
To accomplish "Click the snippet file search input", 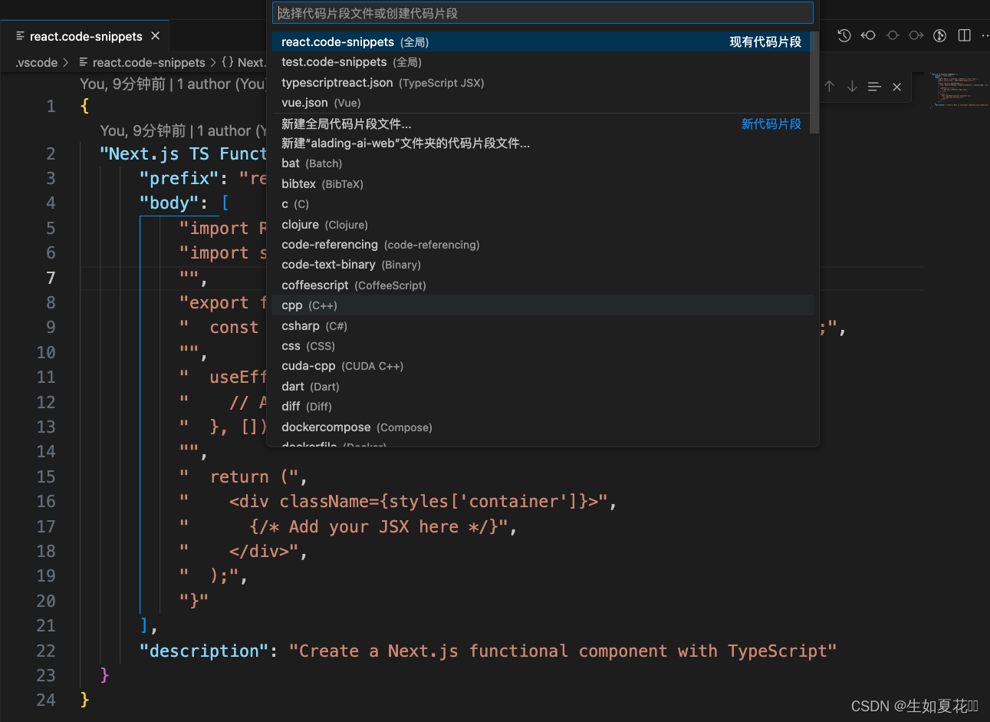I will click(x=543, y=13).
